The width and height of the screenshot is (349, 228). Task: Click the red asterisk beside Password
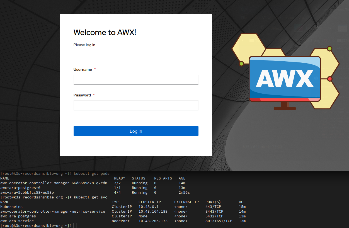(94, 95)
